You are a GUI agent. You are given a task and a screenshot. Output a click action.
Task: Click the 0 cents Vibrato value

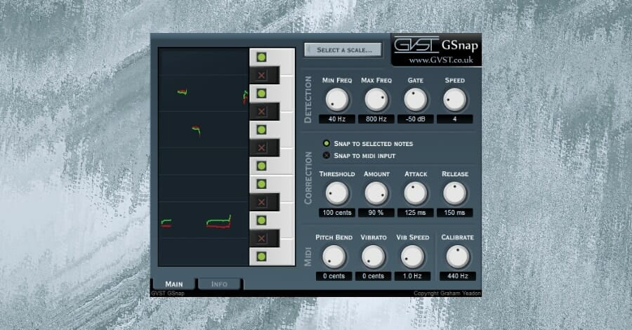pyautogui.click(x=374, y=276)
